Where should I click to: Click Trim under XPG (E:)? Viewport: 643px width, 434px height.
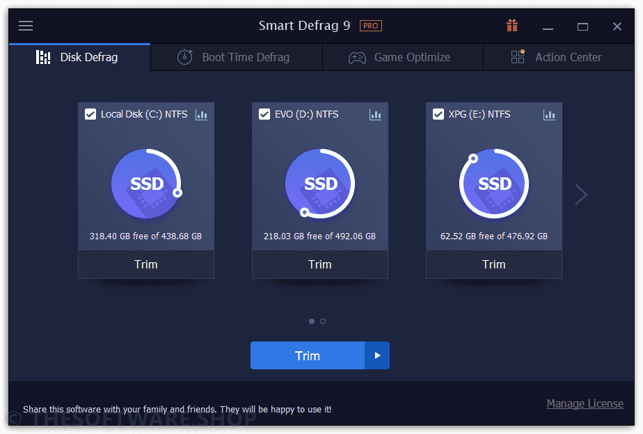click(494, 264)
